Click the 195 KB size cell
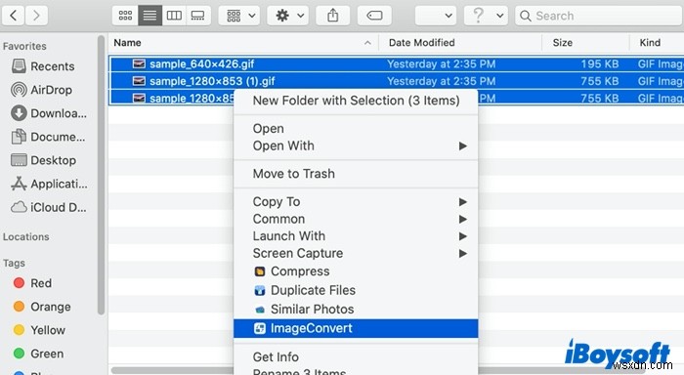Screen dimensions: 684x375 [x=599, y=64]
